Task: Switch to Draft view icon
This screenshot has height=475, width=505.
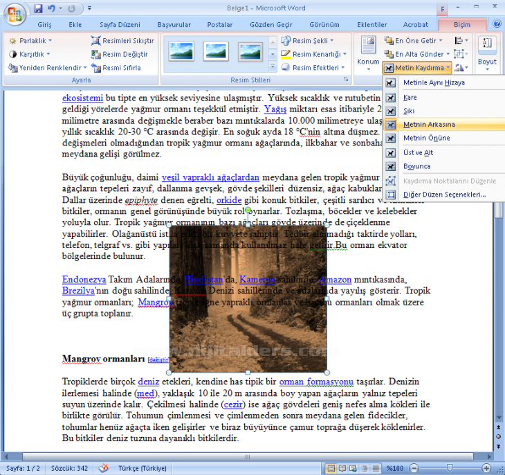Action: [376, 468]
